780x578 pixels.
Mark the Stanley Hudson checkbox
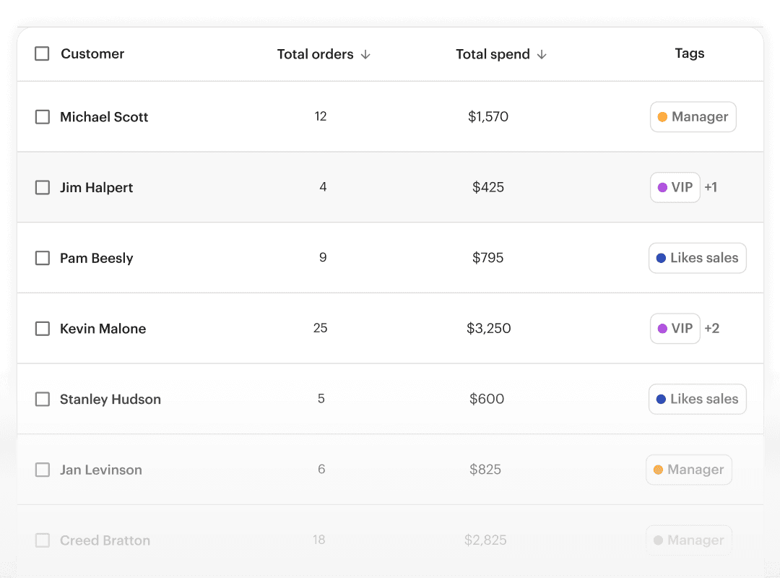tap(43, 400)
